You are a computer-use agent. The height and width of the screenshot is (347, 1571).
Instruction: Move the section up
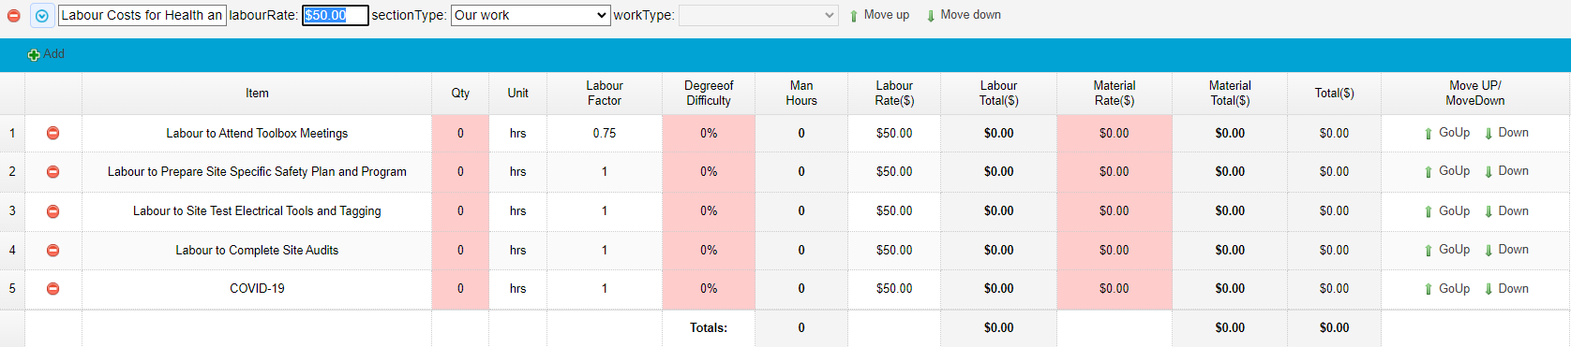pyautogui.click(x=878, y=15)
